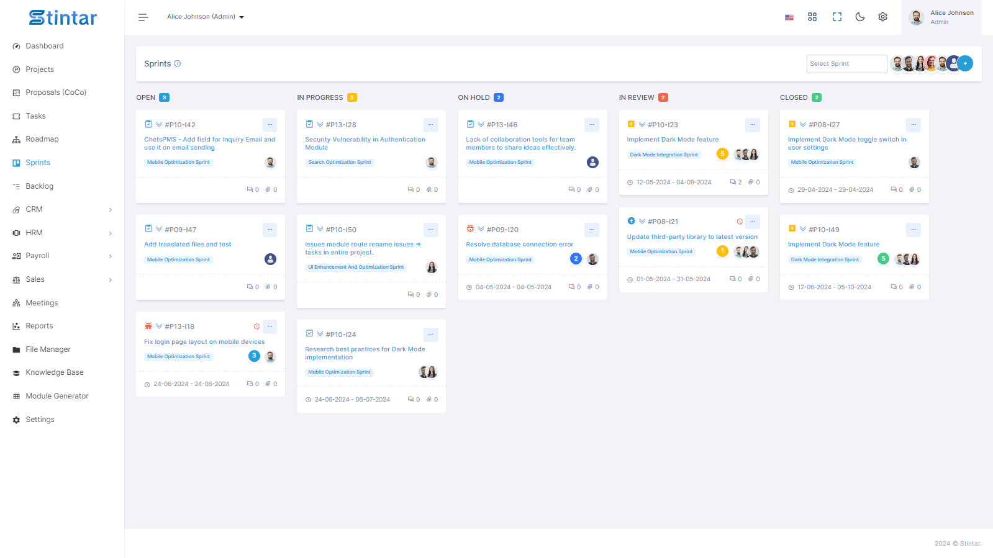This screenshot has width=993, height=558.
Task: Open 'Research best practices for Dark Mode' issue
Action: (x=365, y=353)
